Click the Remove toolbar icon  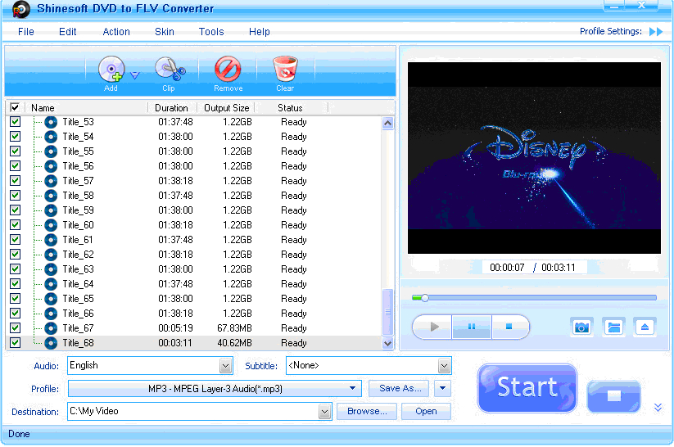(228, 69)
